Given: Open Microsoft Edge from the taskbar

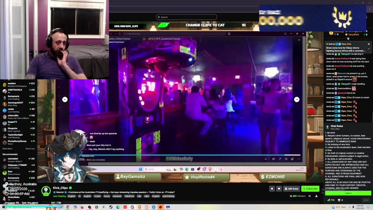Looking at the screenshot, I should [118, 207].
